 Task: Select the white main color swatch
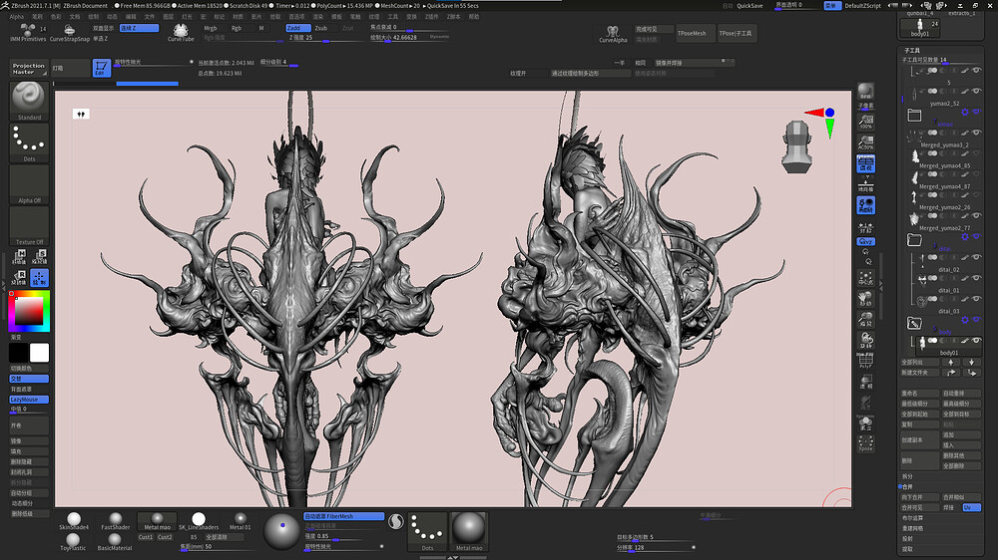click(40, 353)
